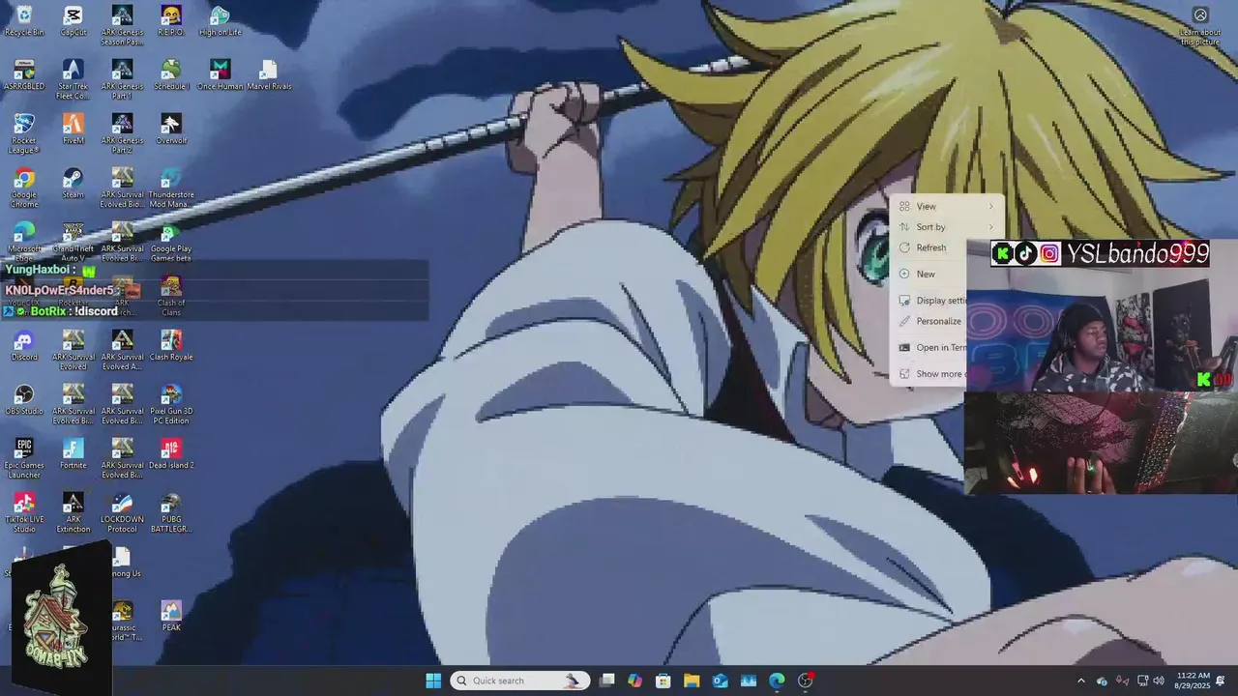Select the R.E.P.O. game shortcut
This screenshot has width=1238, height=696.
coord(171,21)
